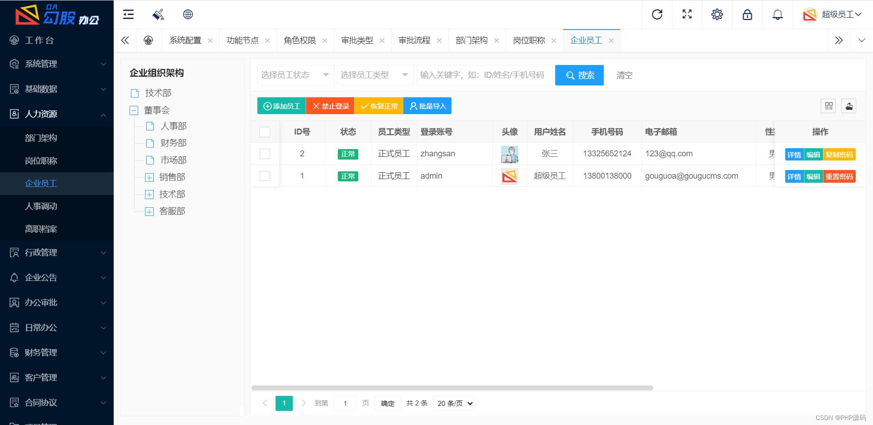Go to next page arrow
The image size is (873, 425).
click(x=304, y=403)
